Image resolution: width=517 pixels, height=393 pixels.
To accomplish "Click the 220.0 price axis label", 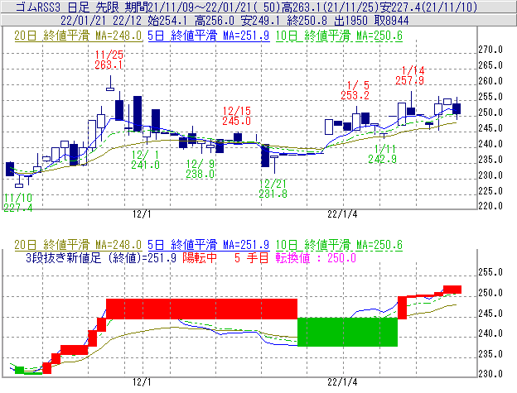I will [x=490, y=206].
